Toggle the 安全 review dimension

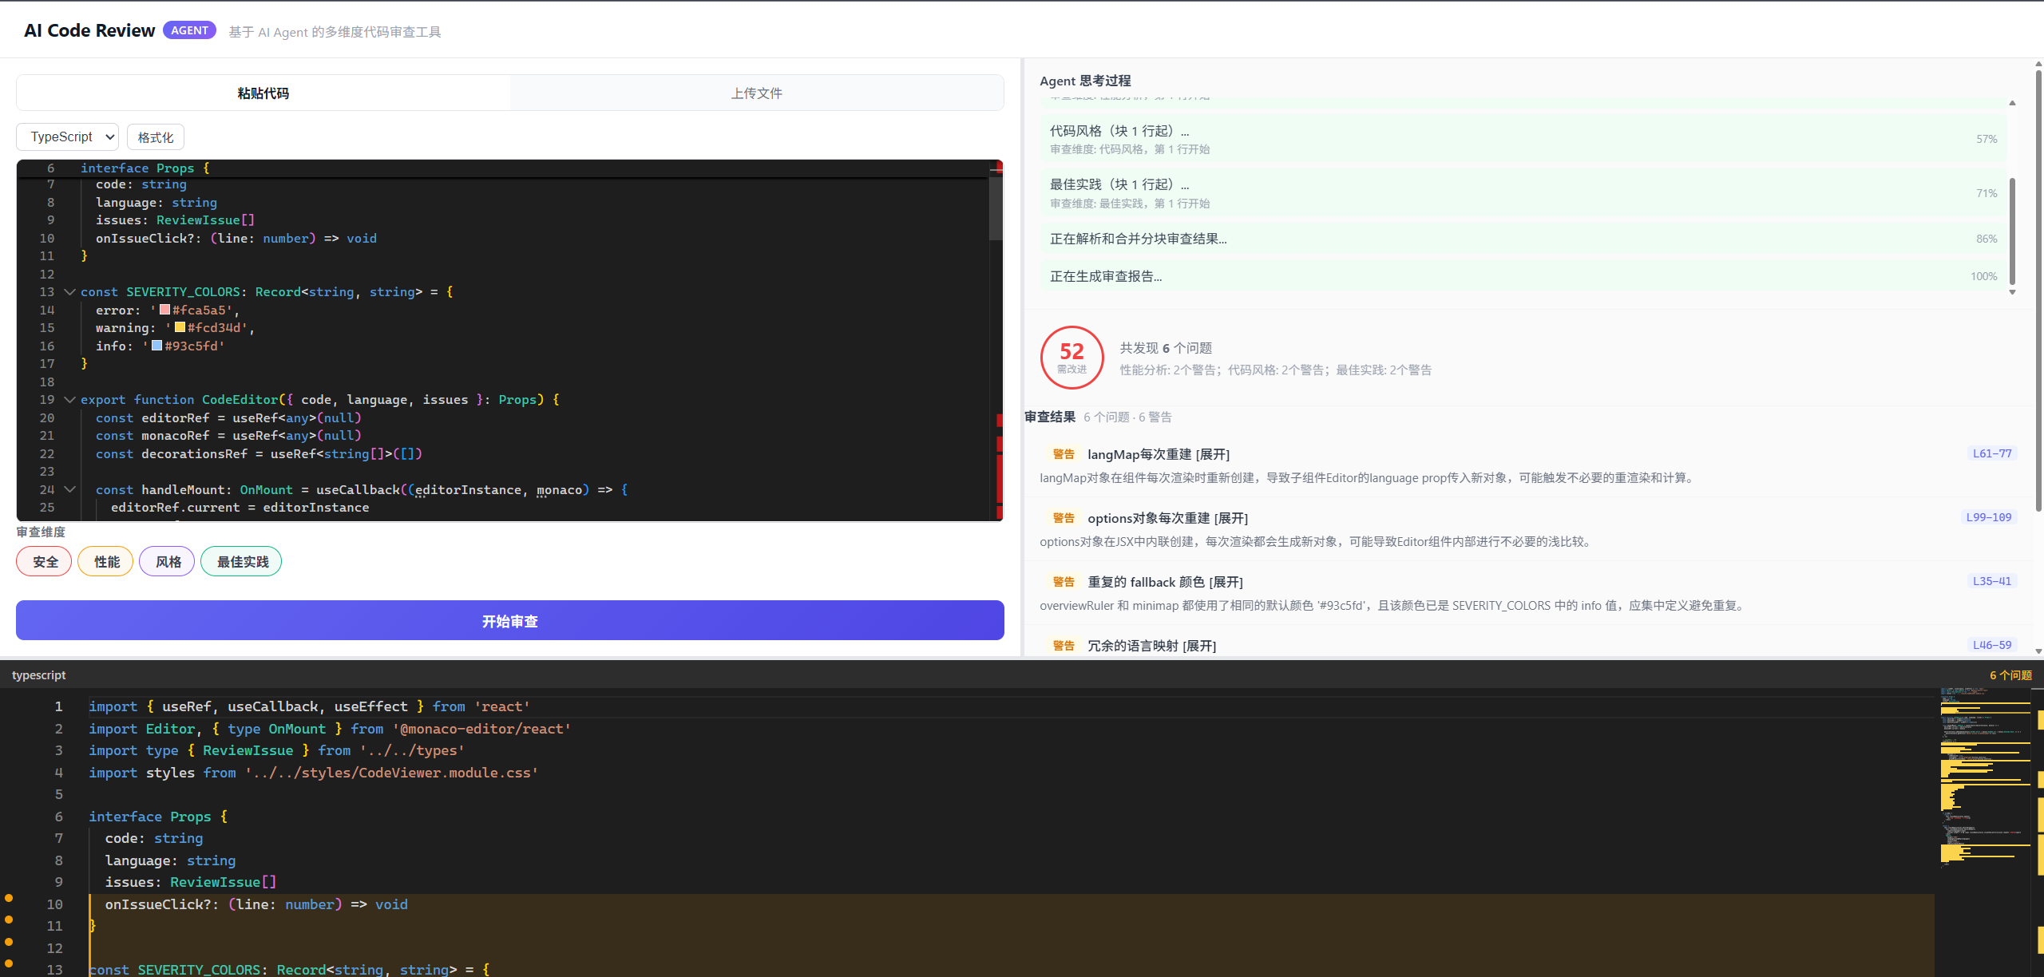tap(45, 561)
